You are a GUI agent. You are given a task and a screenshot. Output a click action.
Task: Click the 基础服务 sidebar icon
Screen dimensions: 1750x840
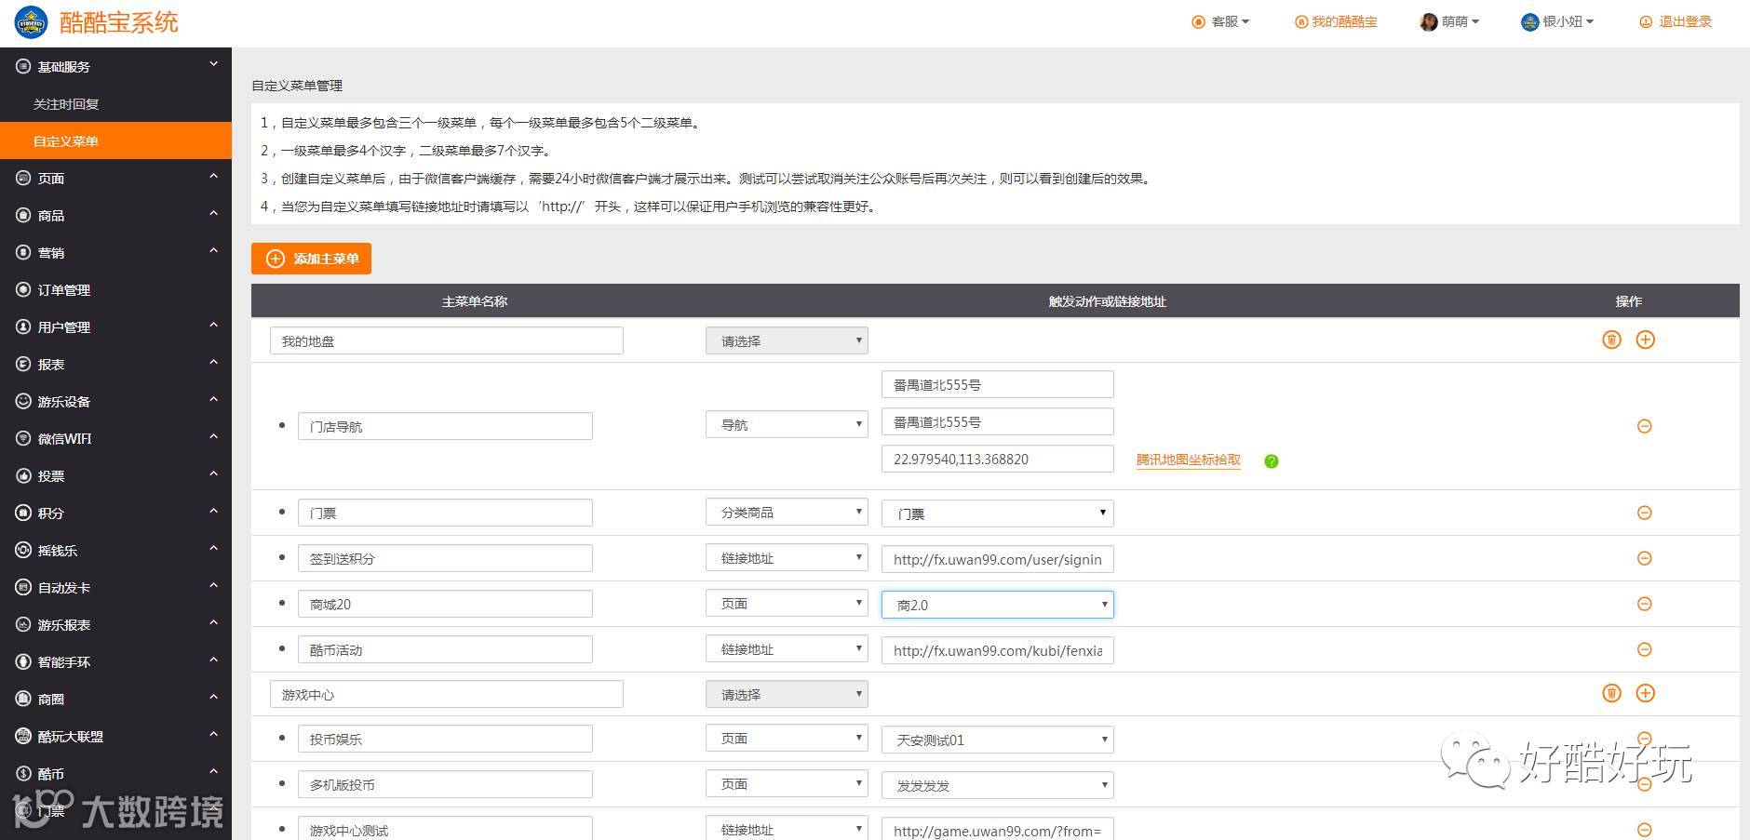tap(23, 66)
